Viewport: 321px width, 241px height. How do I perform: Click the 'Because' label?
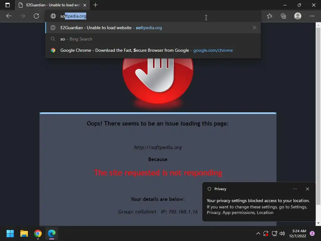(158, 159)
